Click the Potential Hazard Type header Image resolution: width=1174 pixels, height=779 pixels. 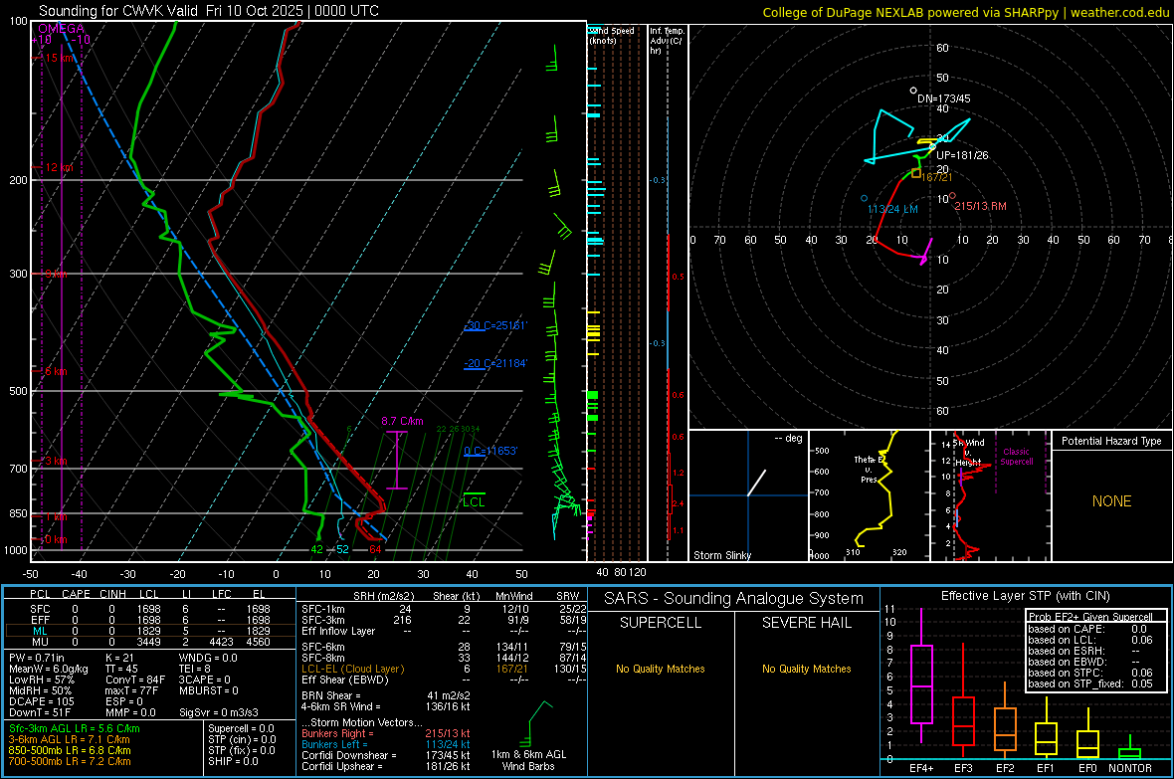point(1111,441)
